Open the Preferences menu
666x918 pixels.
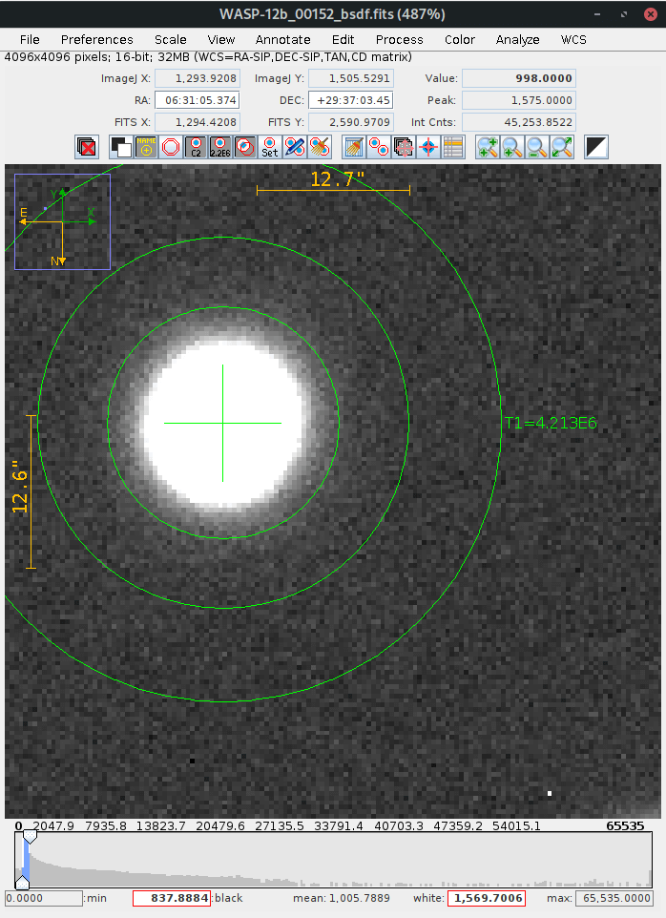pyautogui.click(x=97, y=39)
